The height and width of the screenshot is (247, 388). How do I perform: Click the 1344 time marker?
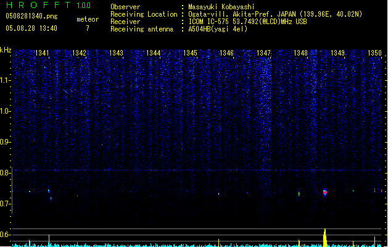(x=153, y=52)
